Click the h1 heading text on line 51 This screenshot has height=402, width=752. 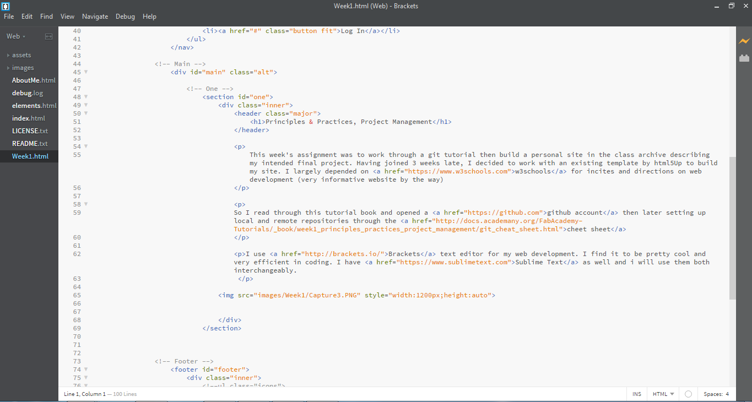tap(349, 122)
